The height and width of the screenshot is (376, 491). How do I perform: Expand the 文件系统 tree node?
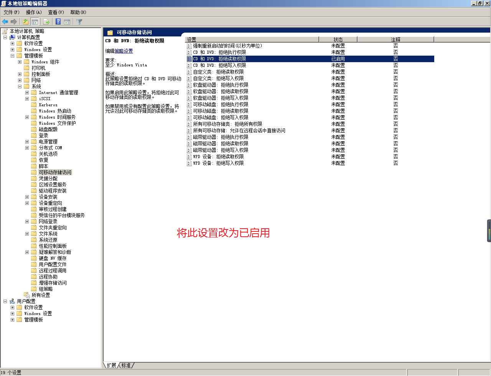click(x=27, y=234)
